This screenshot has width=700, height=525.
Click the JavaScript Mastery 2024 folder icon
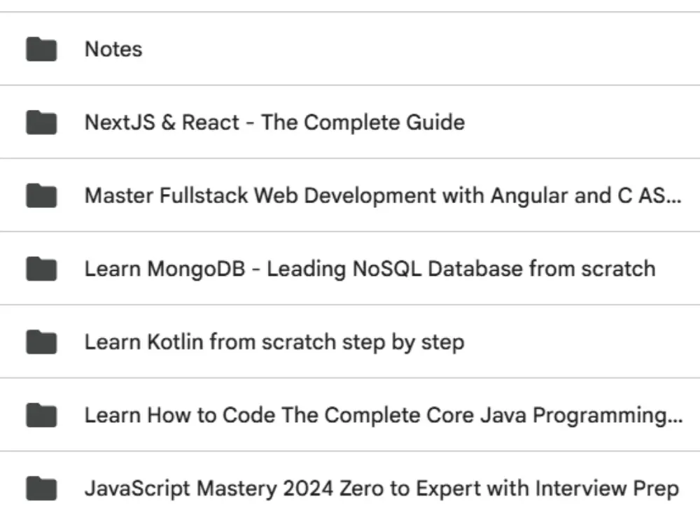(x=41, y=488)
